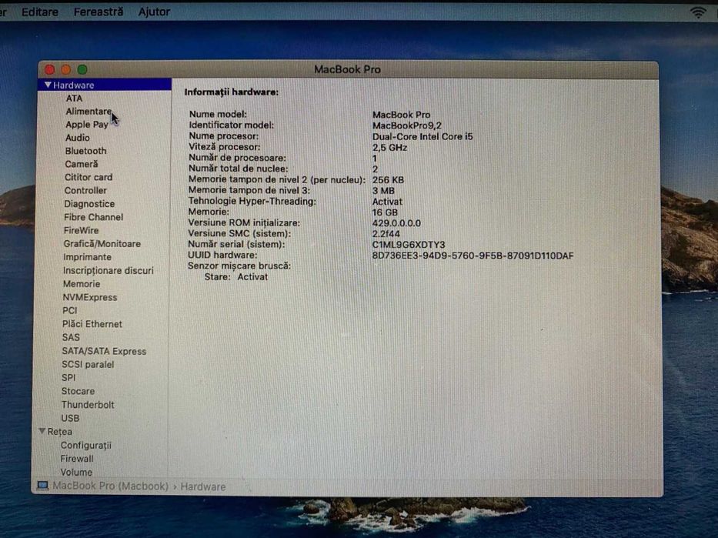Select SCSI paralel in the sidebar
The width and height of the screenshot is (718, 538).
pos(88,365)
